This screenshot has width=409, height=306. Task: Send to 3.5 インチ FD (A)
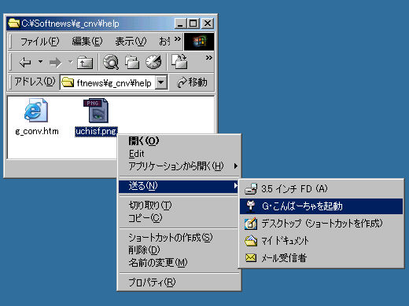321,188
